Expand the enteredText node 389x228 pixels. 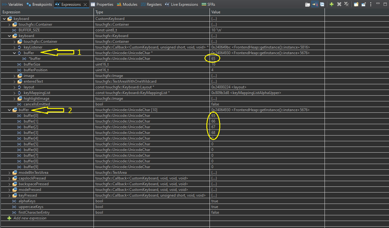(14, 82)
